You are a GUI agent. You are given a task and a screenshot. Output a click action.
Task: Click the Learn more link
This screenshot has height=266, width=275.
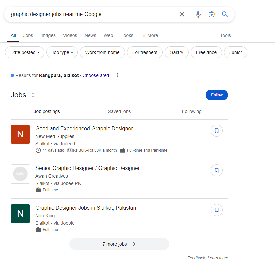218,258
